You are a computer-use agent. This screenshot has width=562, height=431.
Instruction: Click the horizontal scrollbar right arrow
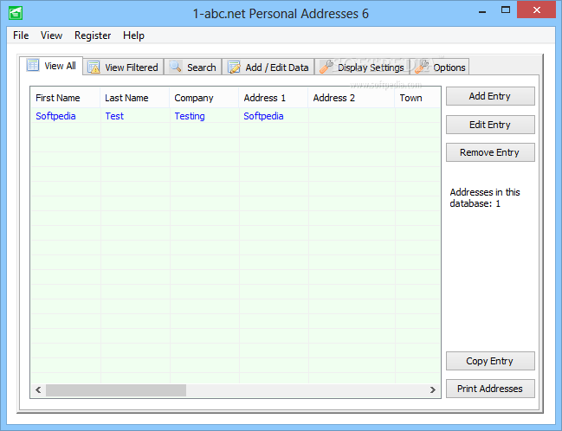433,389
